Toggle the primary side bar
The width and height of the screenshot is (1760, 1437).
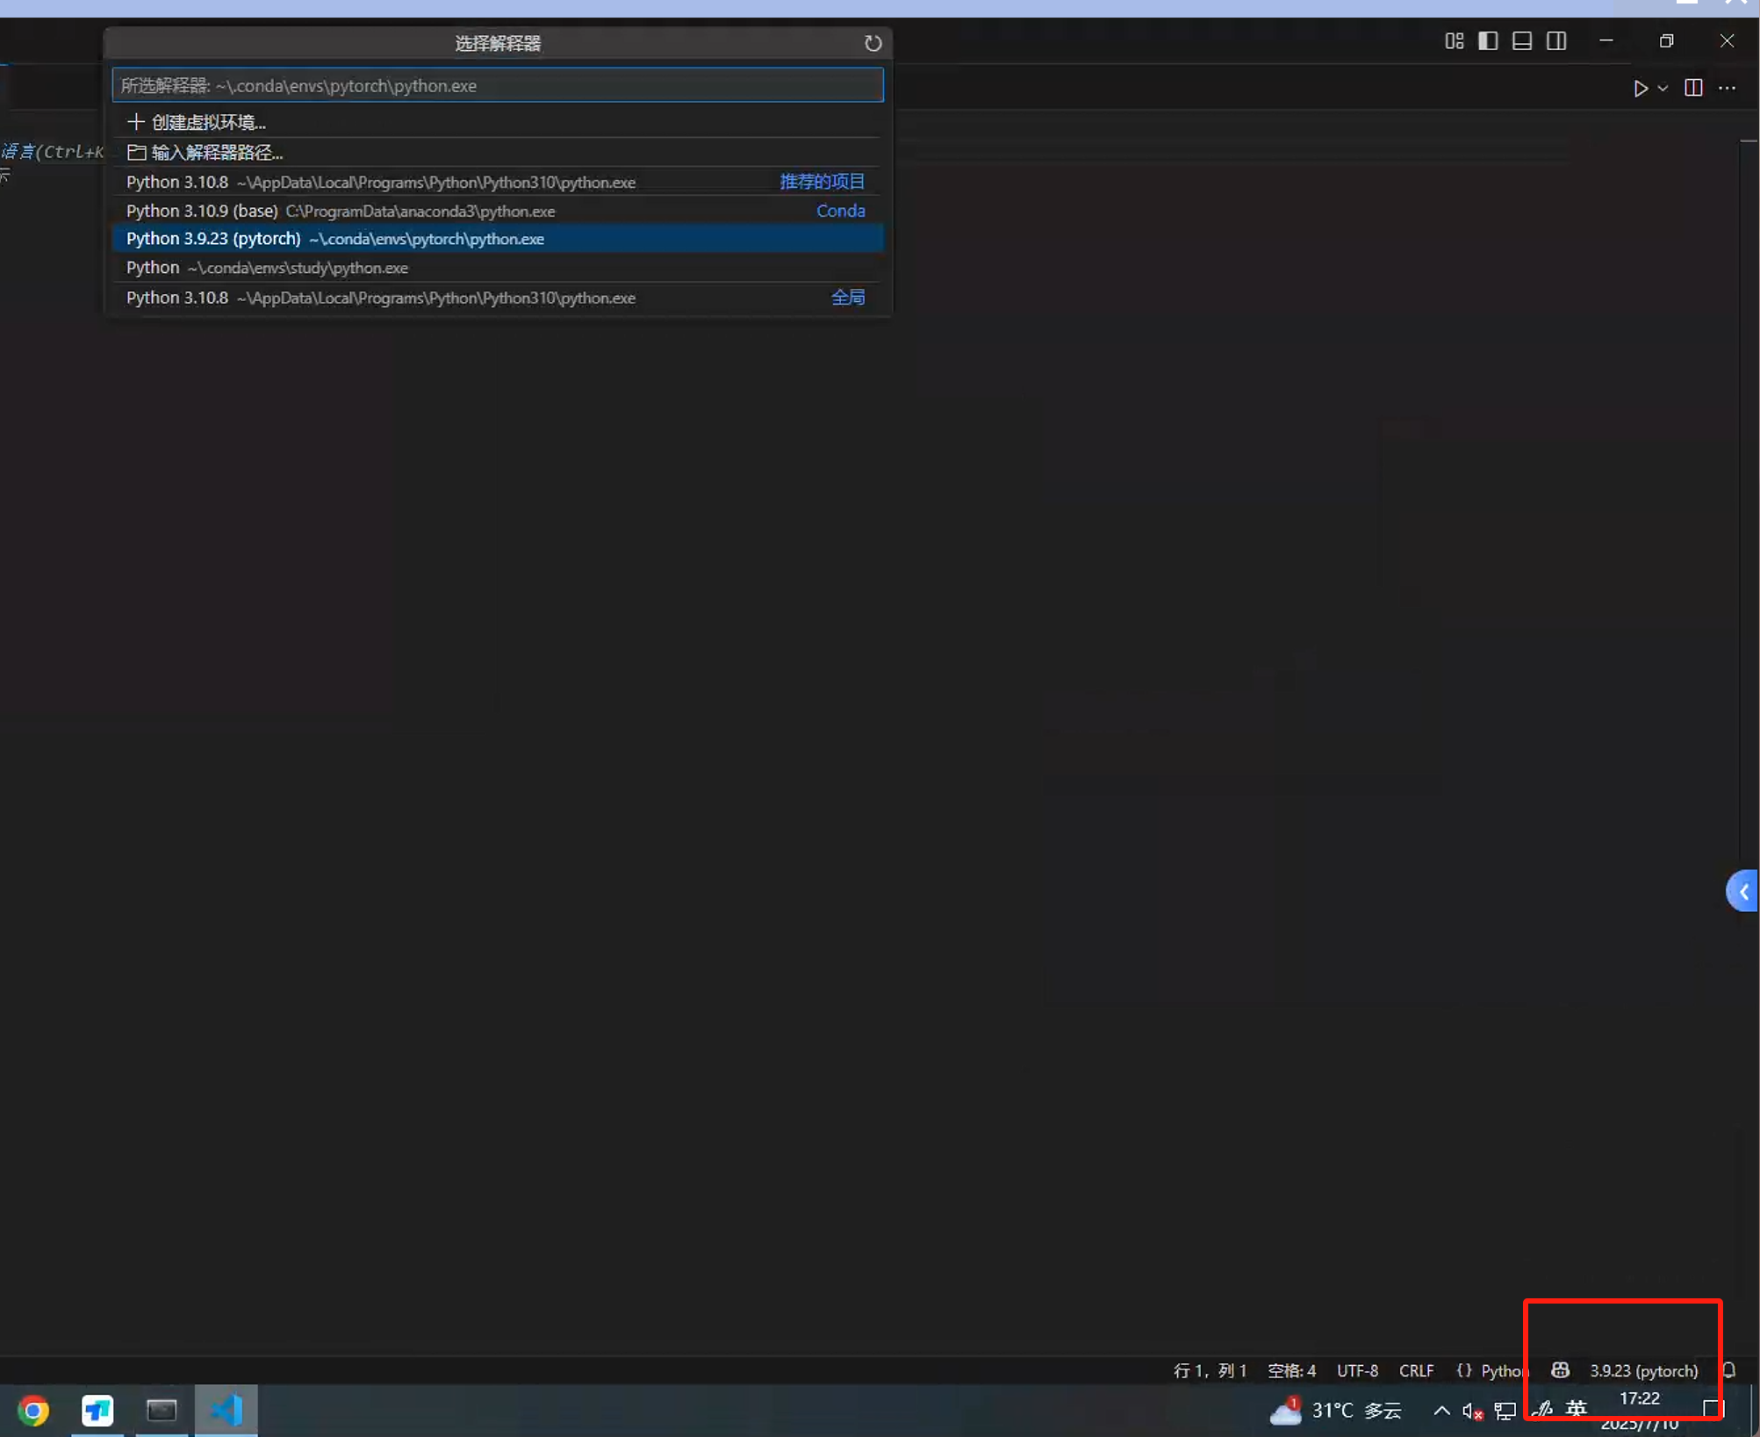[x=1488, y=41]
